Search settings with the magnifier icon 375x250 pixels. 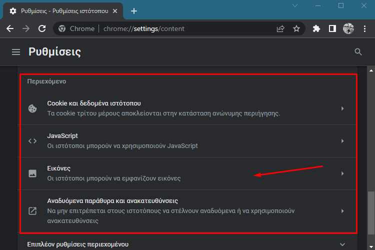358,52
